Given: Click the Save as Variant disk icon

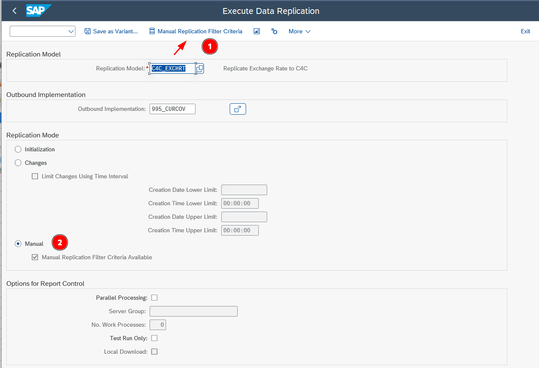Looking at the screenshot, I should 88,31.
